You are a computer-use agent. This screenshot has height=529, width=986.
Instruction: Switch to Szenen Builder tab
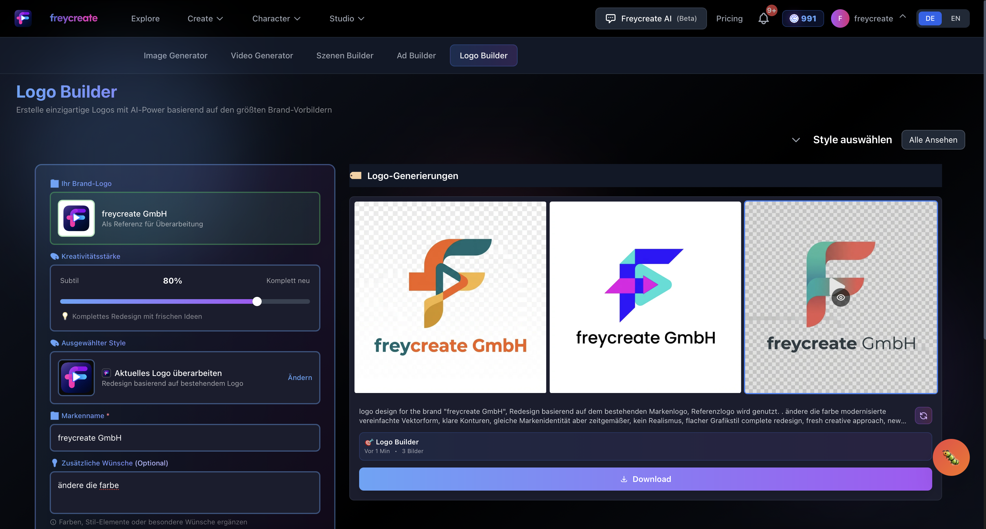pyautogui.click(x=345, y=55)
